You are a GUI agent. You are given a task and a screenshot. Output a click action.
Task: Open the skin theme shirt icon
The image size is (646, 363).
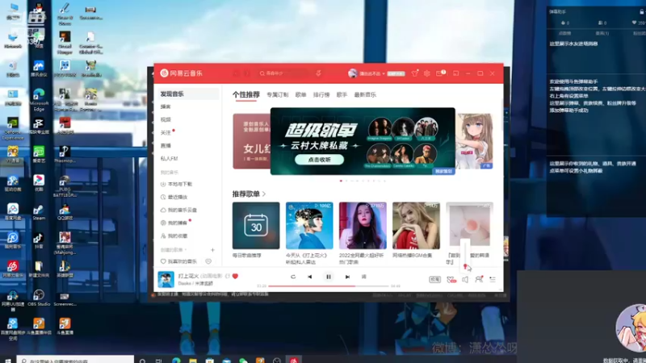pyautogui.click(x=415, y=73)
